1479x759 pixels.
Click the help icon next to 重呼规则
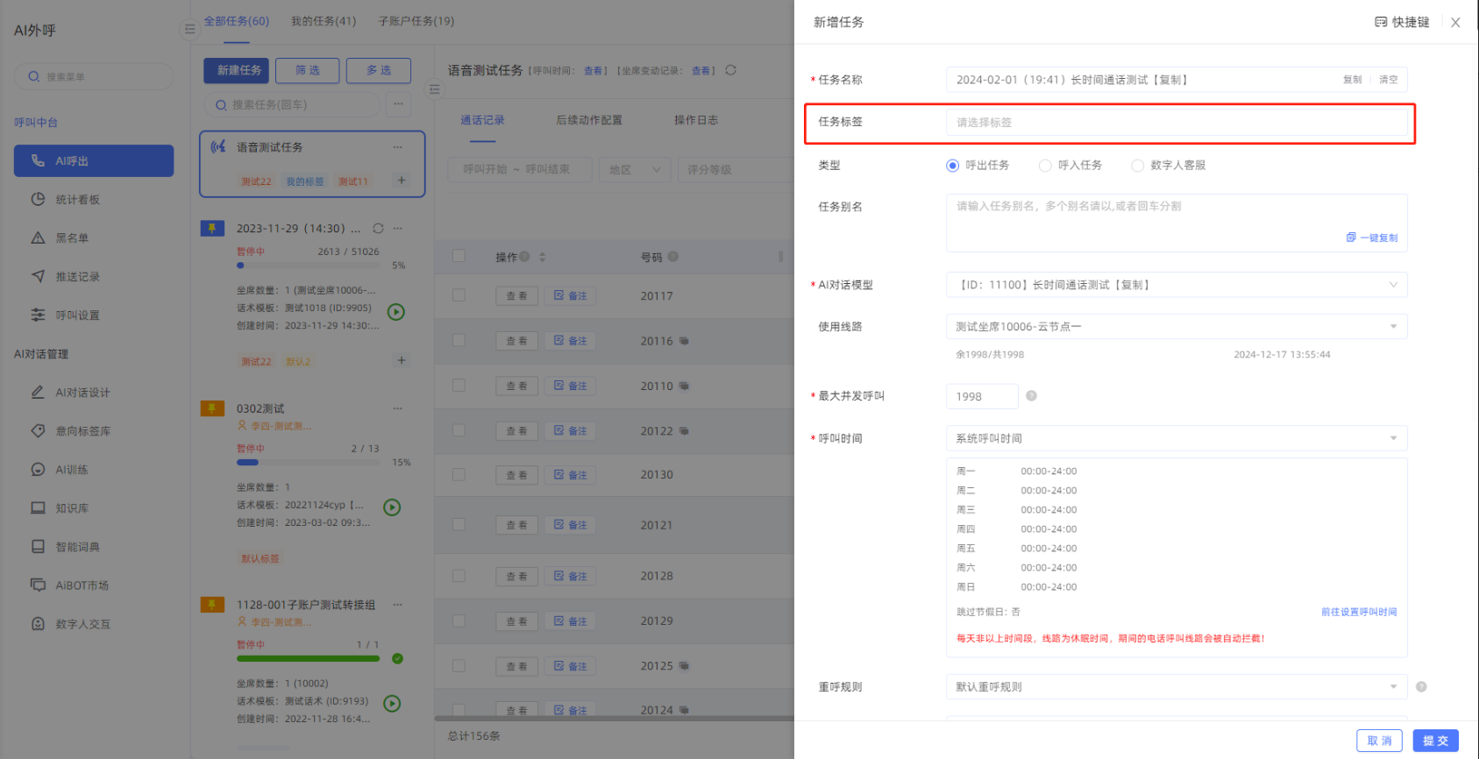pyautogui.click(x=1421, y=687)
